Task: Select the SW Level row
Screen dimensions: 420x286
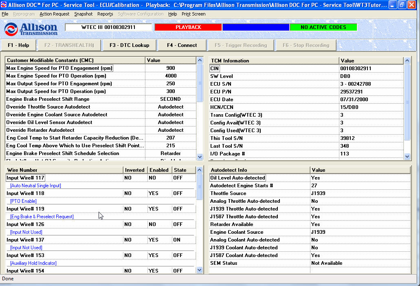Action: 306,76
